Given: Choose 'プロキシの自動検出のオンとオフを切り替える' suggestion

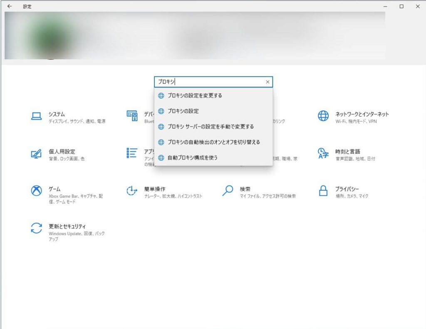Looking at the screenshot, I should point(213,142).
